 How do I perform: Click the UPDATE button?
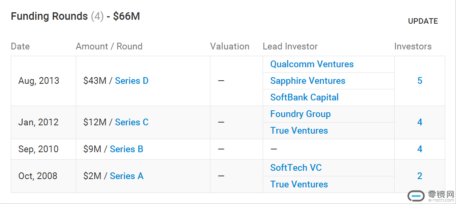[x=423, y=21]
